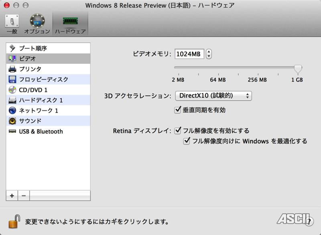Select ハードディスク 1 in the hardware list

click(x=48, y=100)
